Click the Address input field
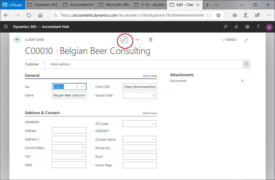 (x=69, y=130)
